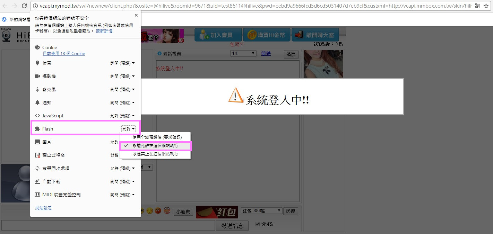
Task: Open the 攝影機 permission dropdown
Action: 122,76
